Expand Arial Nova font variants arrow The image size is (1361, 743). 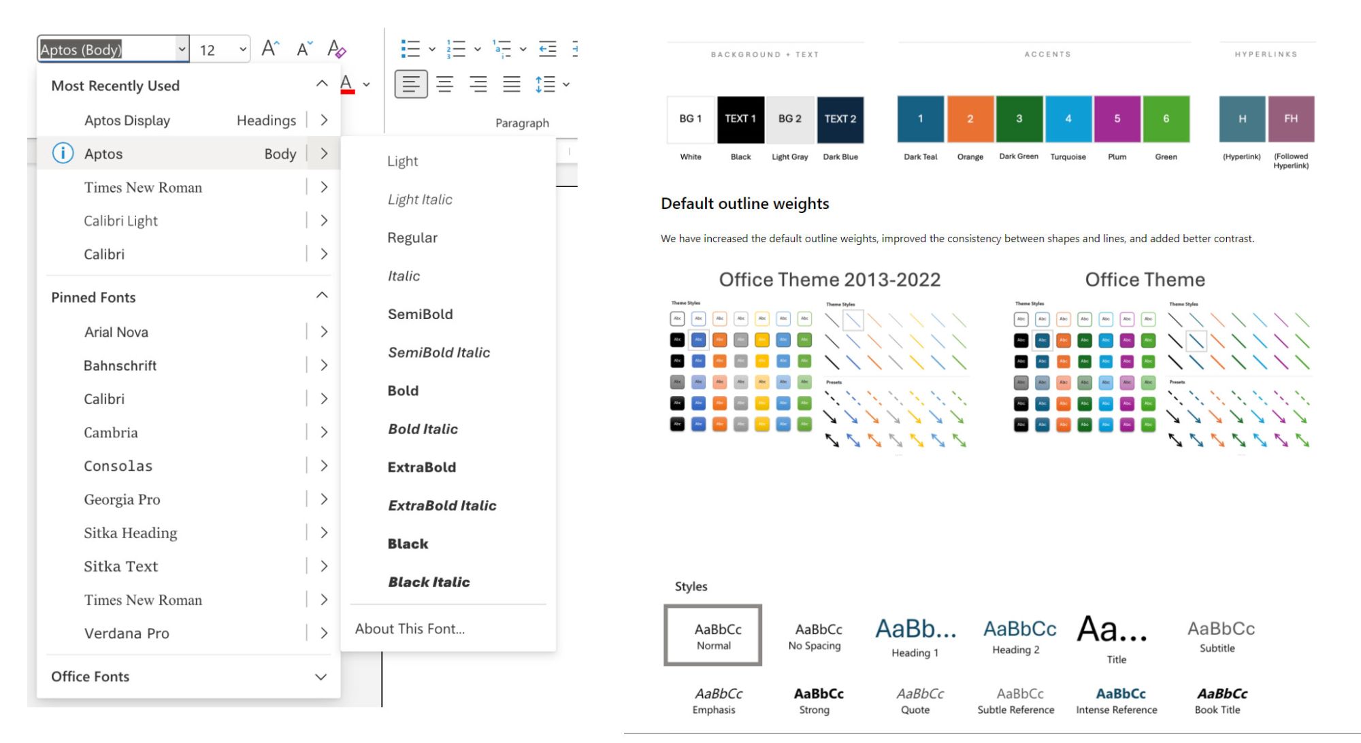pyautogui.click(x=324, y=331)
